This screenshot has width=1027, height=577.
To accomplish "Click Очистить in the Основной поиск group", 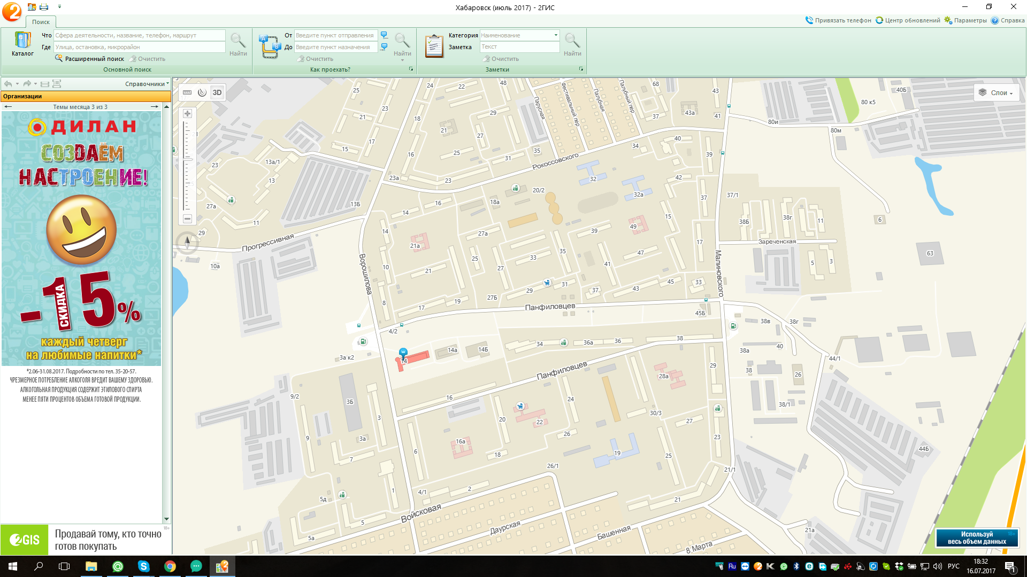I will 147,59.
